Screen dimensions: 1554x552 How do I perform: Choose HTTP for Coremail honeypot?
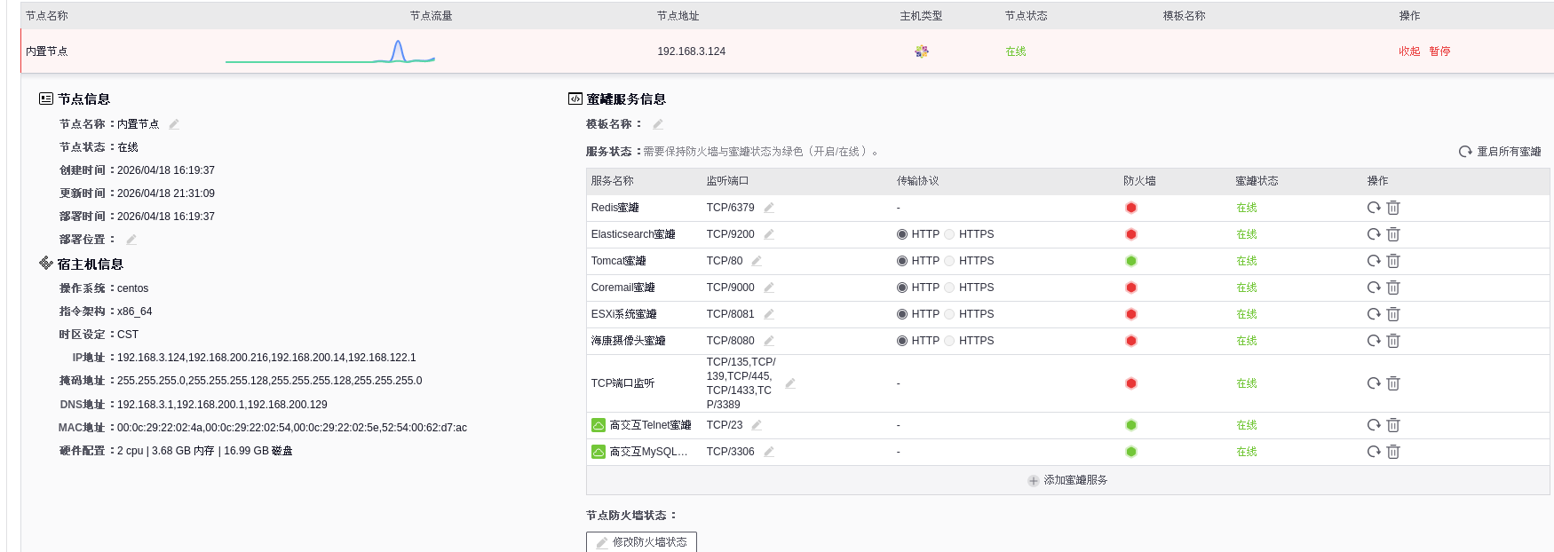pyautogui.click(x=902, y=288)
